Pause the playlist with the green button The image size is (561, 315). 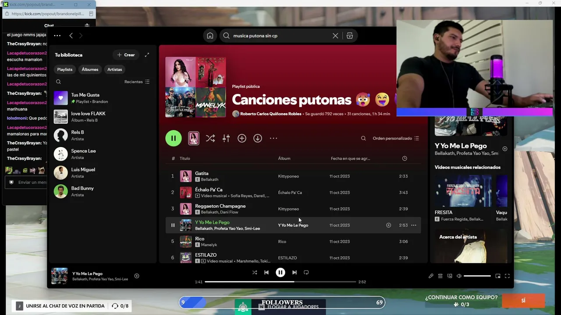(174, 138)
